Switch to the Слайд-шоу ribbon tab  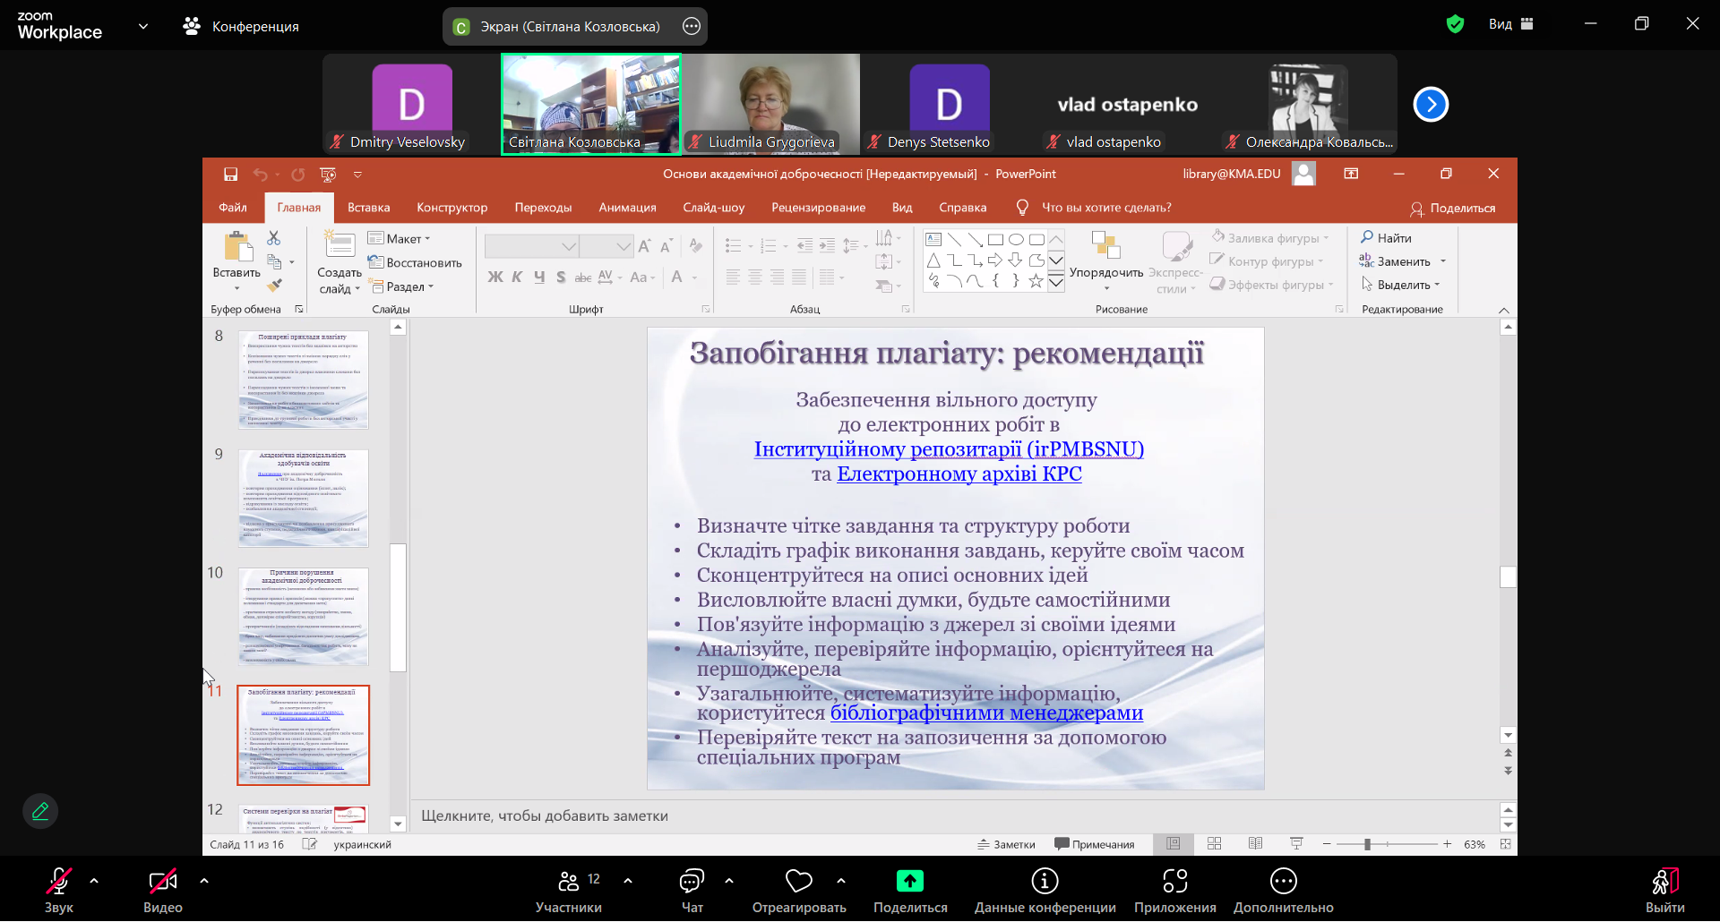coord(714,208)
